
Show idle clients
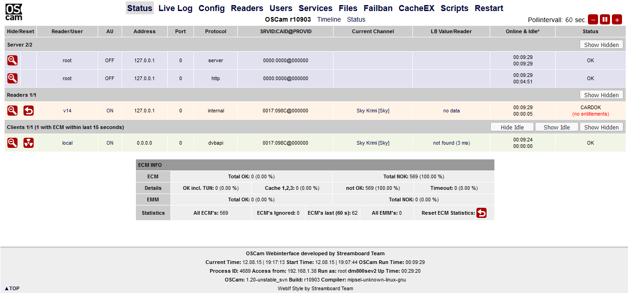tap(557, 127)
